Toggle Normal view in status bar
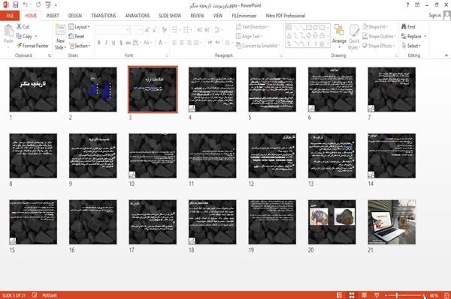This screenshot has width=451, height=299. click(x=339, y=295)
